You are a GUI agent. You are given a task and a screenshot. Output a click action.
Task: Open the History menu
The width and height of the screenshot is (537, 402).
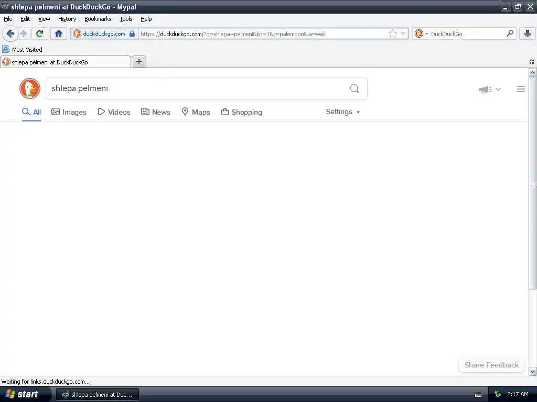67,19
